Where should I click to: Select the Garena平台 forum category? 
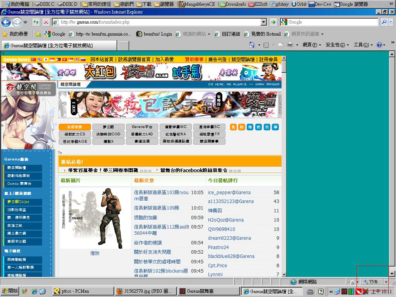coord(142,127)
